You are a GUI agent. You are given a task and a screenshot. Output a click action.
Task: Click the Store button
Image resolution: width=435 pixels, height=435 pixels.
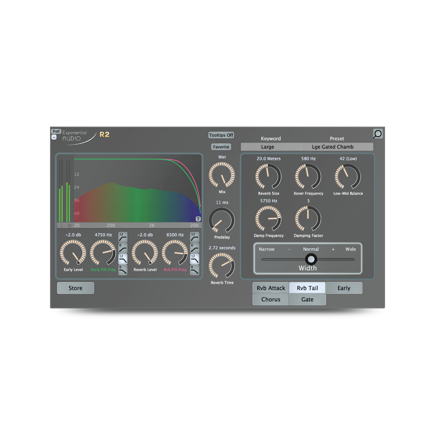tap(75, 288)
